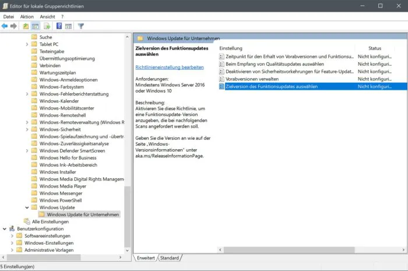Switch to the Erweitert tab
This screenshot has height=271, width=408.
tap(146, 258)
